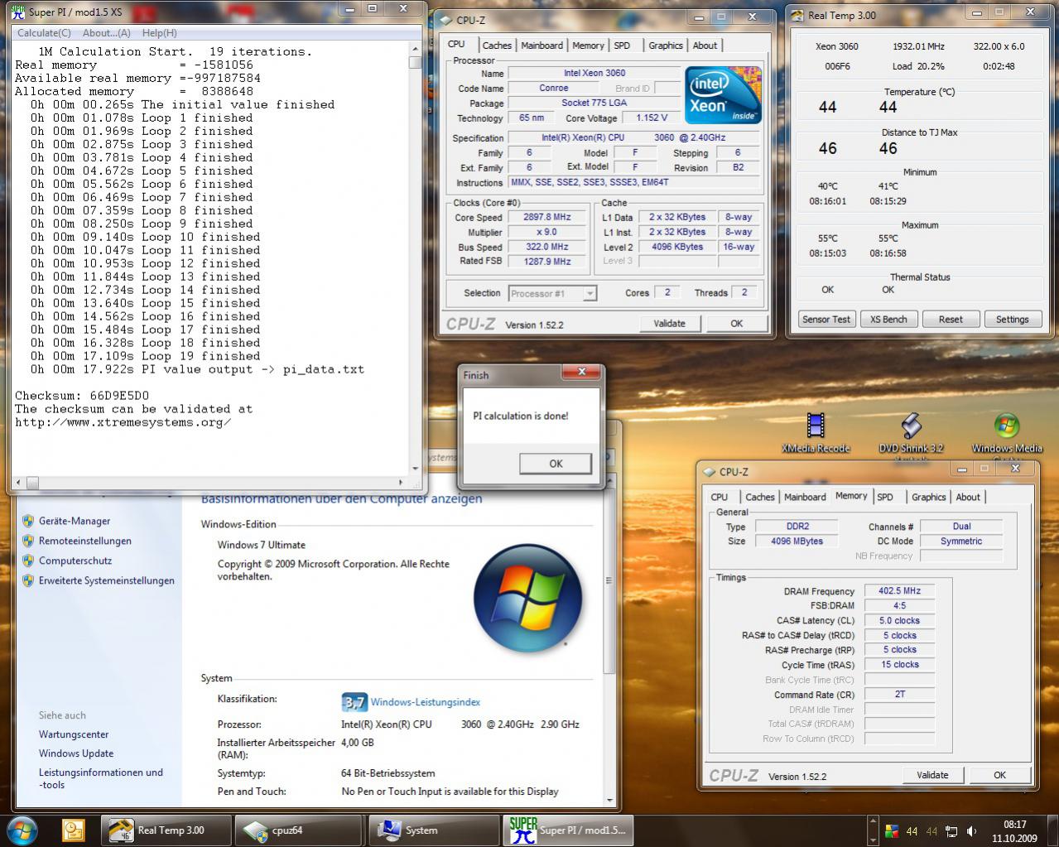Open About...(A) menu in Super PI
This screenshot has width=1059, height=847.
[x=107, y=33]
